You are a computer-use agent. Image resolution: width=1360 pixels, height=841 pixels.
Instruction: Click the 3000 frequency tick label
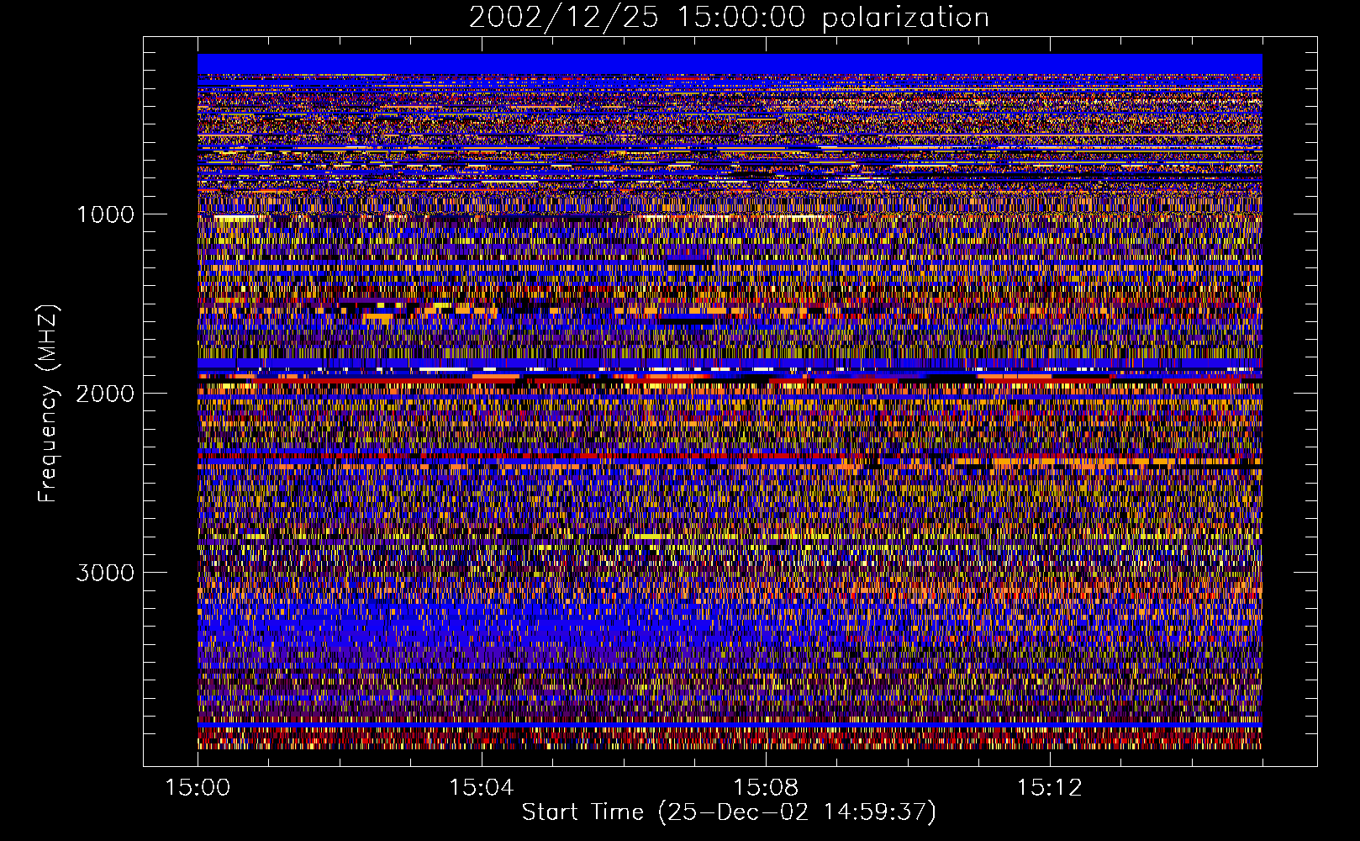105,573
